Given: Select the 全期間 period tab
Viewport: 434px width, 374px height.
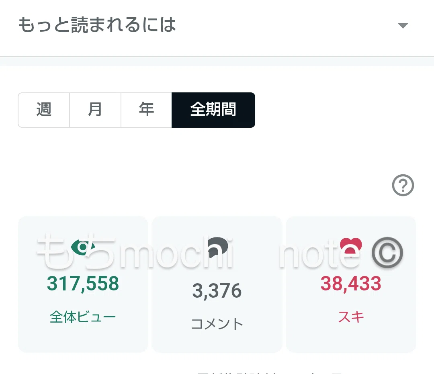Looking at the screenshot, I should pos(213,110).
